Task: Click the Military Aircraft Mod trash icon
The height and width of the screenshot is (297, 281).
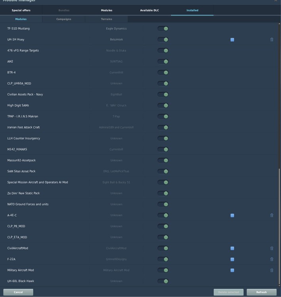Action: [x=271, y=270]
